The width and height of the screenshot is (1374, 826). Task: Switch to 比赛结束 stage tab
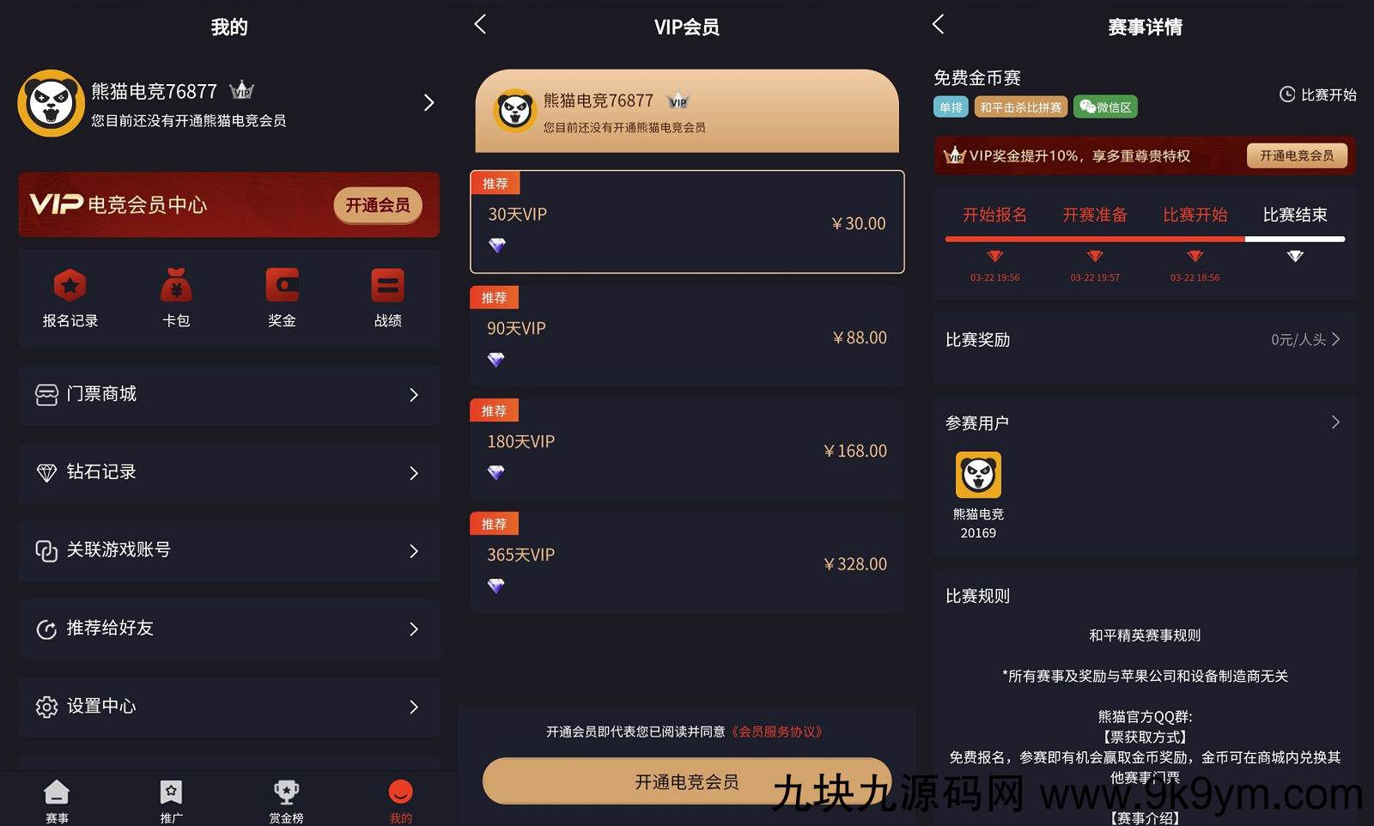1295,215
